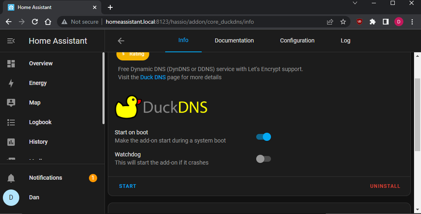This screenshot has height=214, width=421.
Task: Click Dan user name in sidebar
Action: click(x=34, y=197)
